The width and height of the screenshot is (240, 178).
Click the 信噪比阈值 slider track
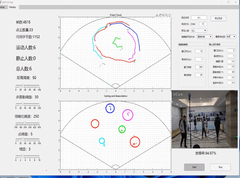point(27,122)
